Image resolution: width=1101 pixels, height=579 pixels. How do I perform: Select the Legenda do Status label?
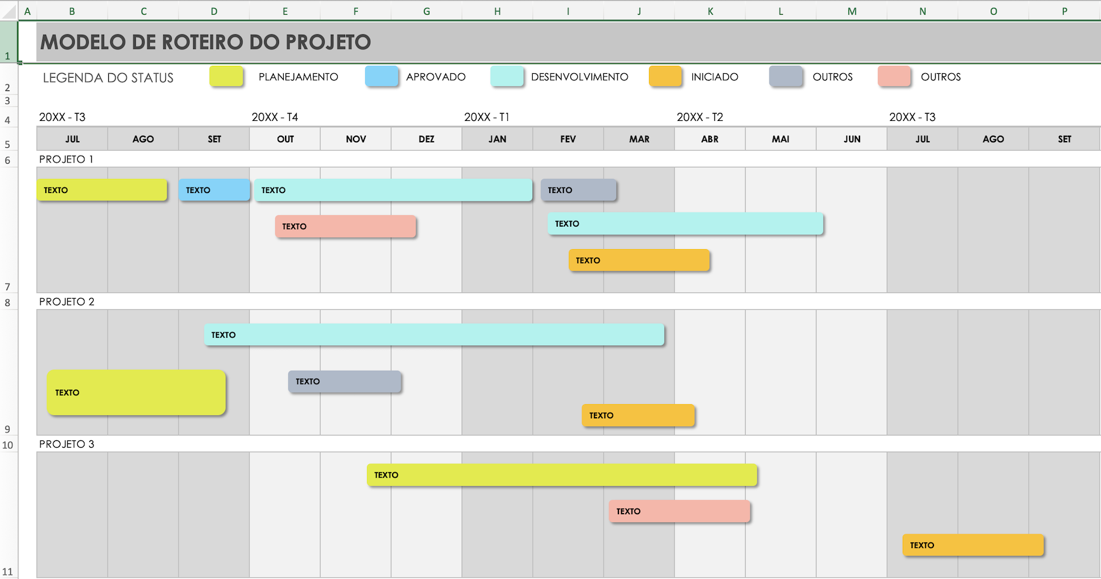pos(108,78)
